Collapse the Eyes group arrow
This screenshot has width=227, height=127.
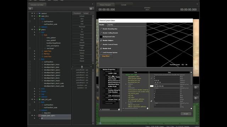[x=35, y=35]
